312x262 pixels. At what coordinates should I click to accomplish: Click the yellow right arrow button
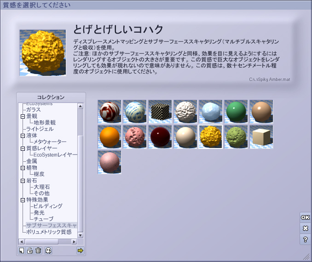tap(80, 251)
